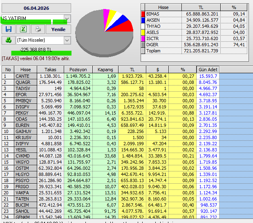Screen dimensions: 253x223
Task: Select the OSTIM stock cell
Action: [x=25, y=168]
